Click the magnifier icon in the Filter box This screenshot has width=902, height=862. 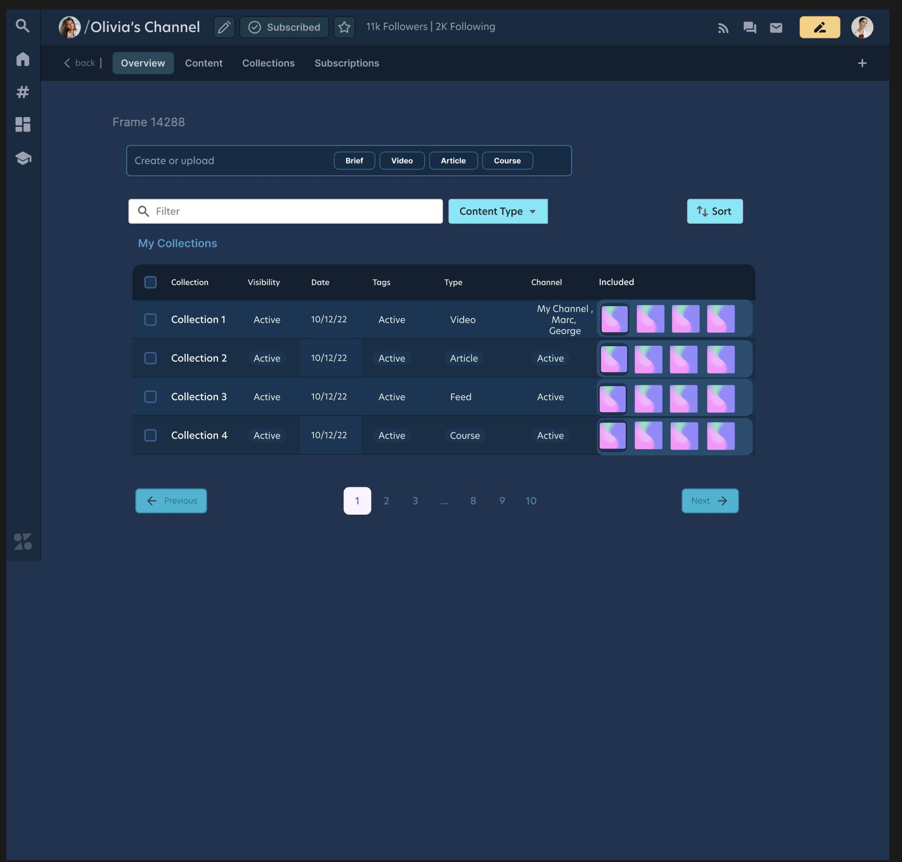[x=143, y=211]
